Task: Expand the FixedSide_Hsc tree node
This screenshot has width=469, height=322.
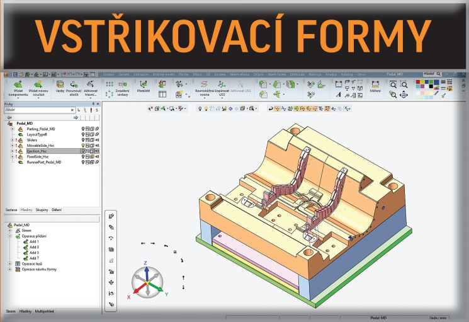Action: [12, 156]
